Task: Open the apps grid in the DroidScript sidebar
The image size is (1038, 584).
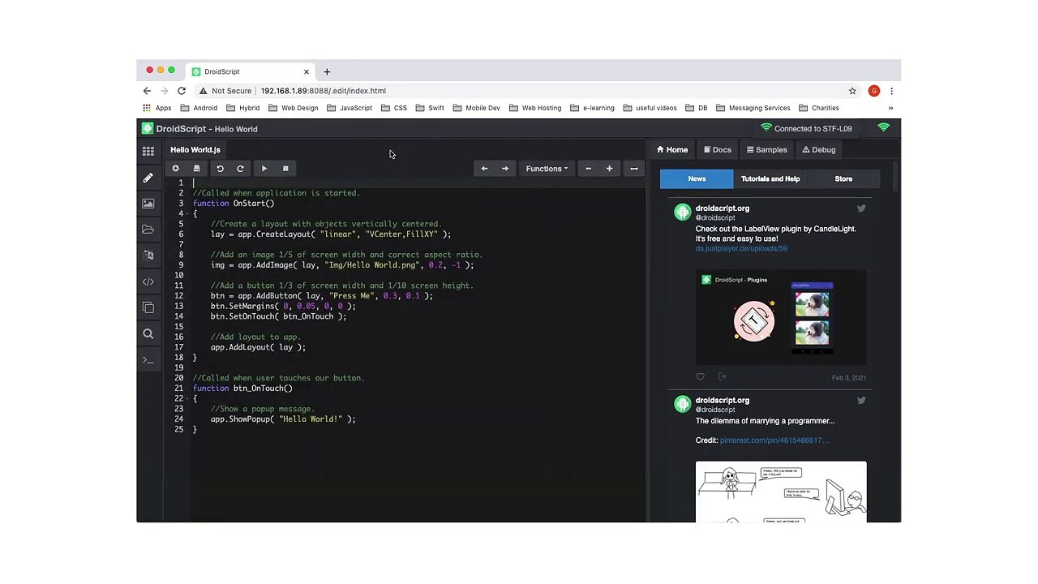Action: 148,151
